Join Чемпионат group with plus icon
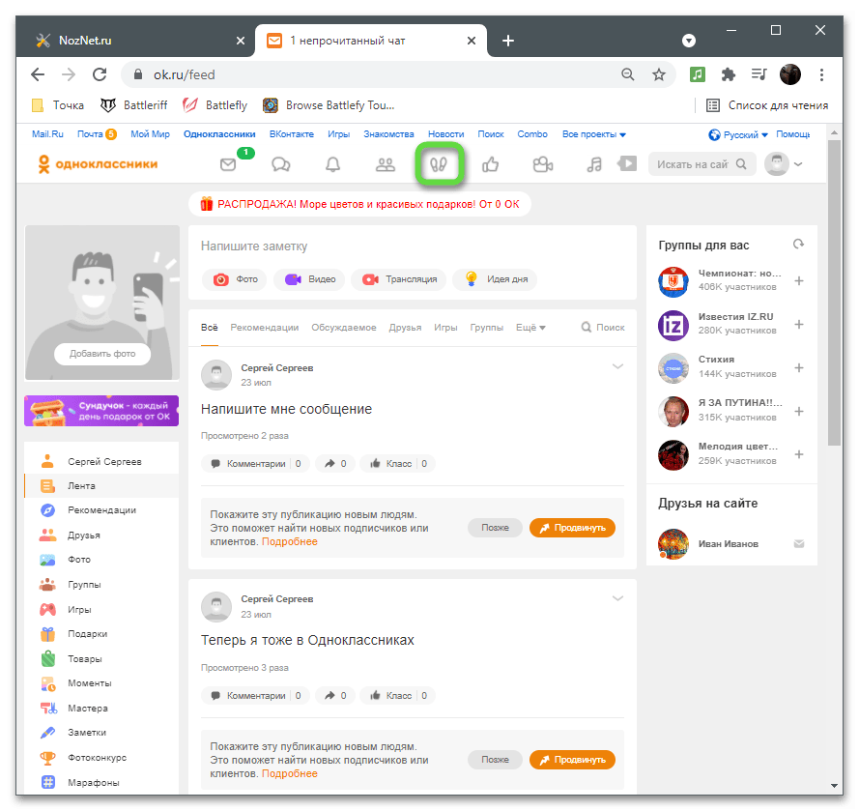859x811 pixels. [x=799, y=280]
